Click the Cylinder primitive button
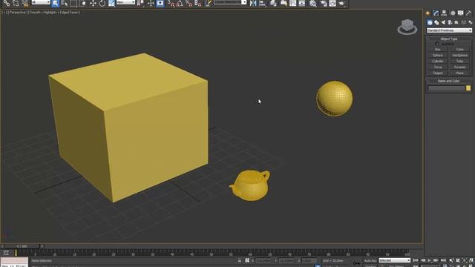475x267 pixels. pos(437,61)
